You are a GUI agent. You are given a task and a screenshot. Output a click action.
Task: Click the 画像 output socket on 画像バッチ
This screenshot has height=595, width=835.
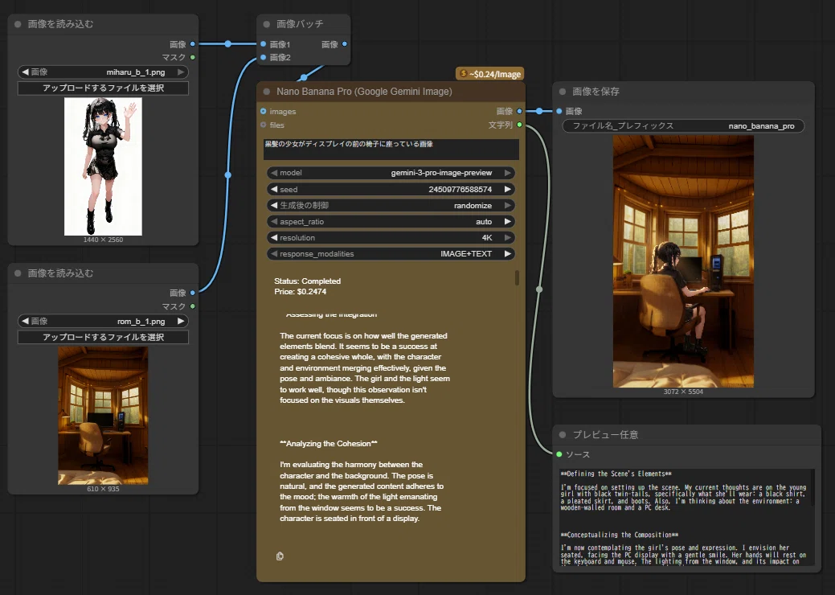pyautogui.click(x=345, y=44)
